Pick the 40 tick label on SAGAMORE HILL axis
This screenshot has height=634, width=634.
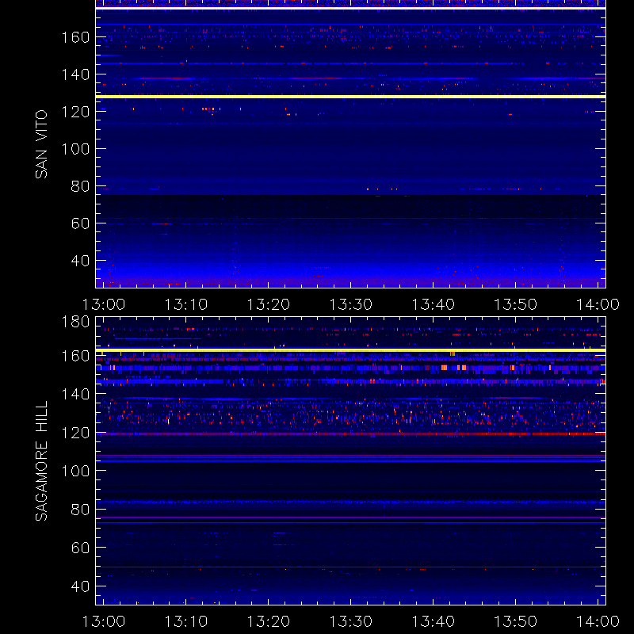(80, 586)
